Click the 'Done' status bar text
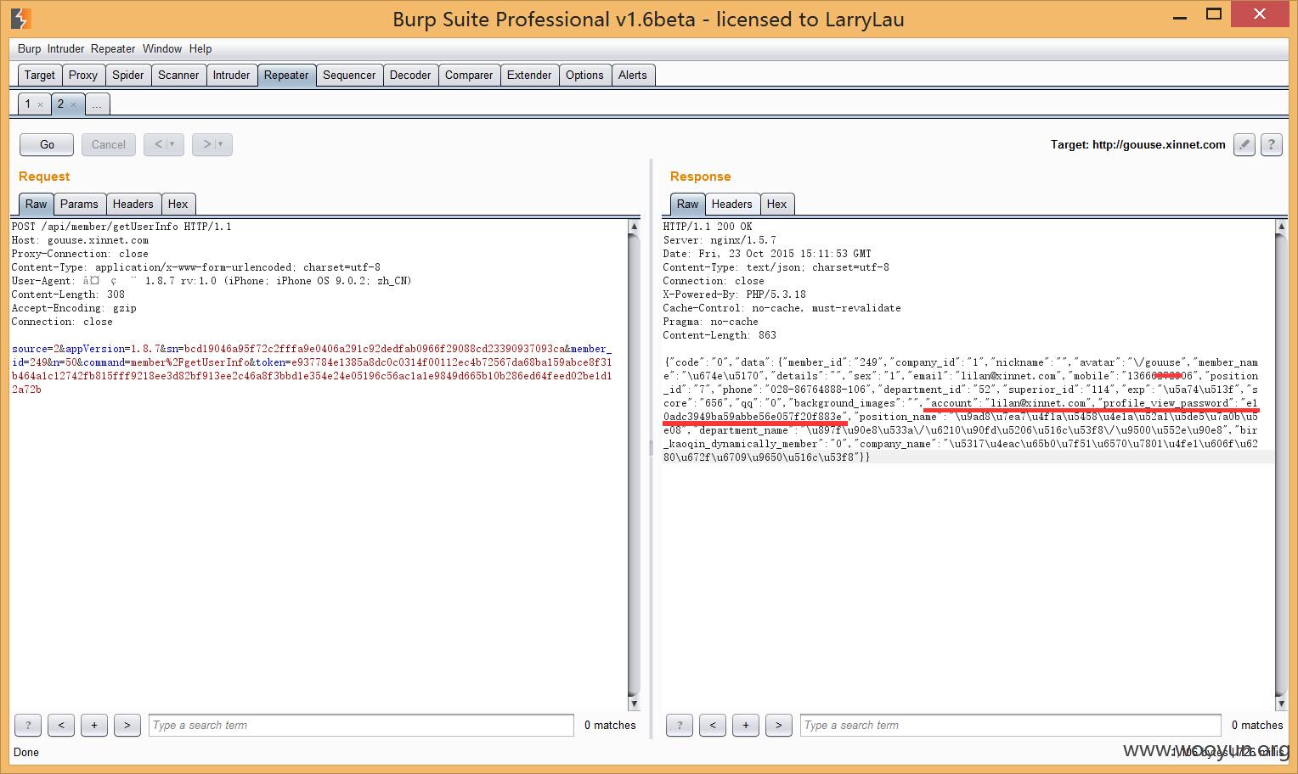This screenshot has width=1298, height=774. (x=26, y=752)
